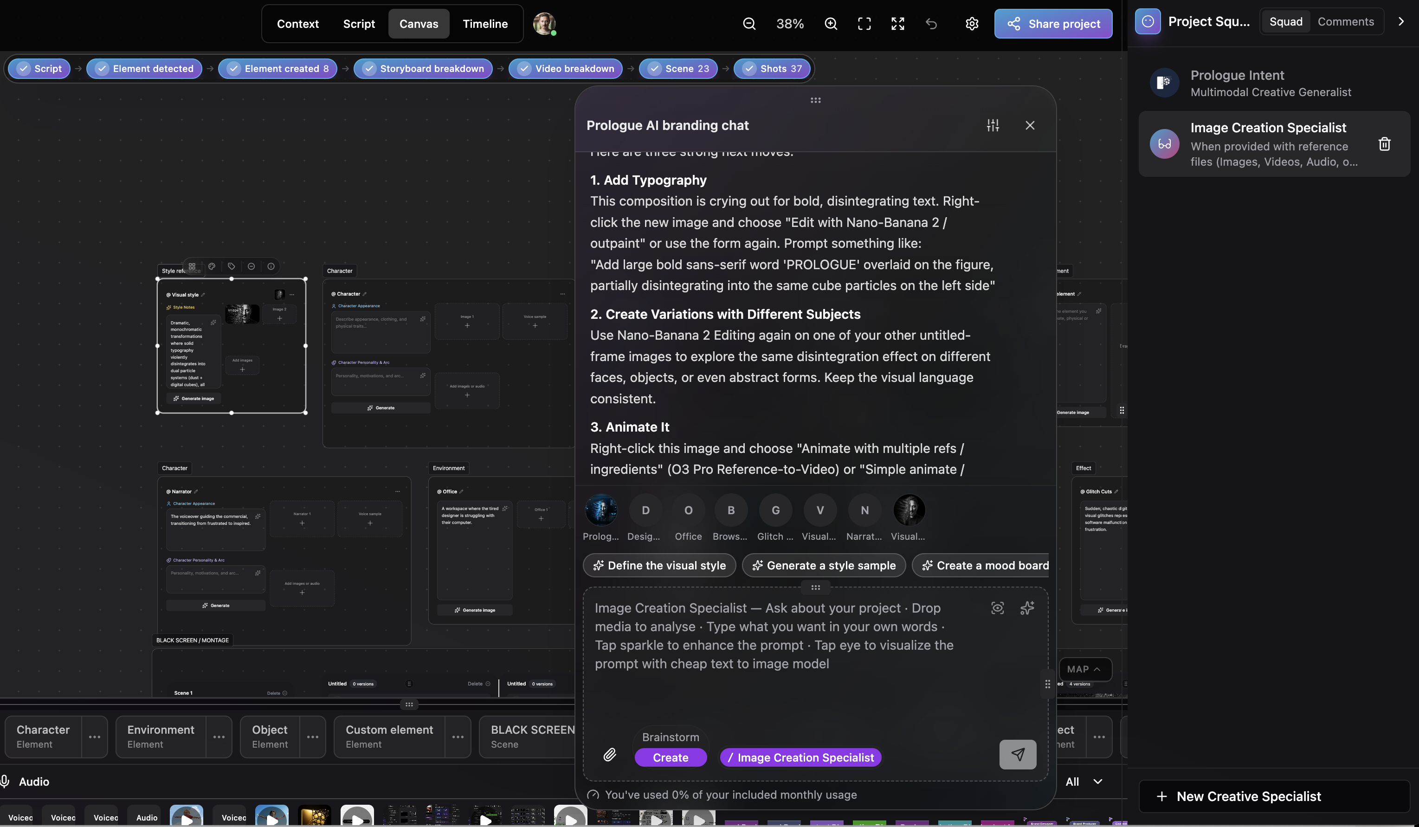Image resolution: width=1419 pixels, height=827 pixels.
Task: Expand the MAP minimap toggle
Action: (1084, 669)
